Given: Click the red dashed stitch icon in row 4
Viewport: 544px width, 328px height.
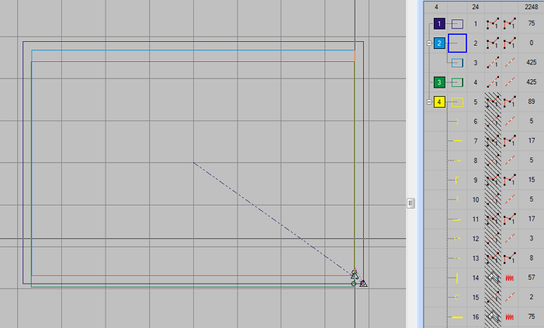Looking at the screenshot, I should coord(510,82).
